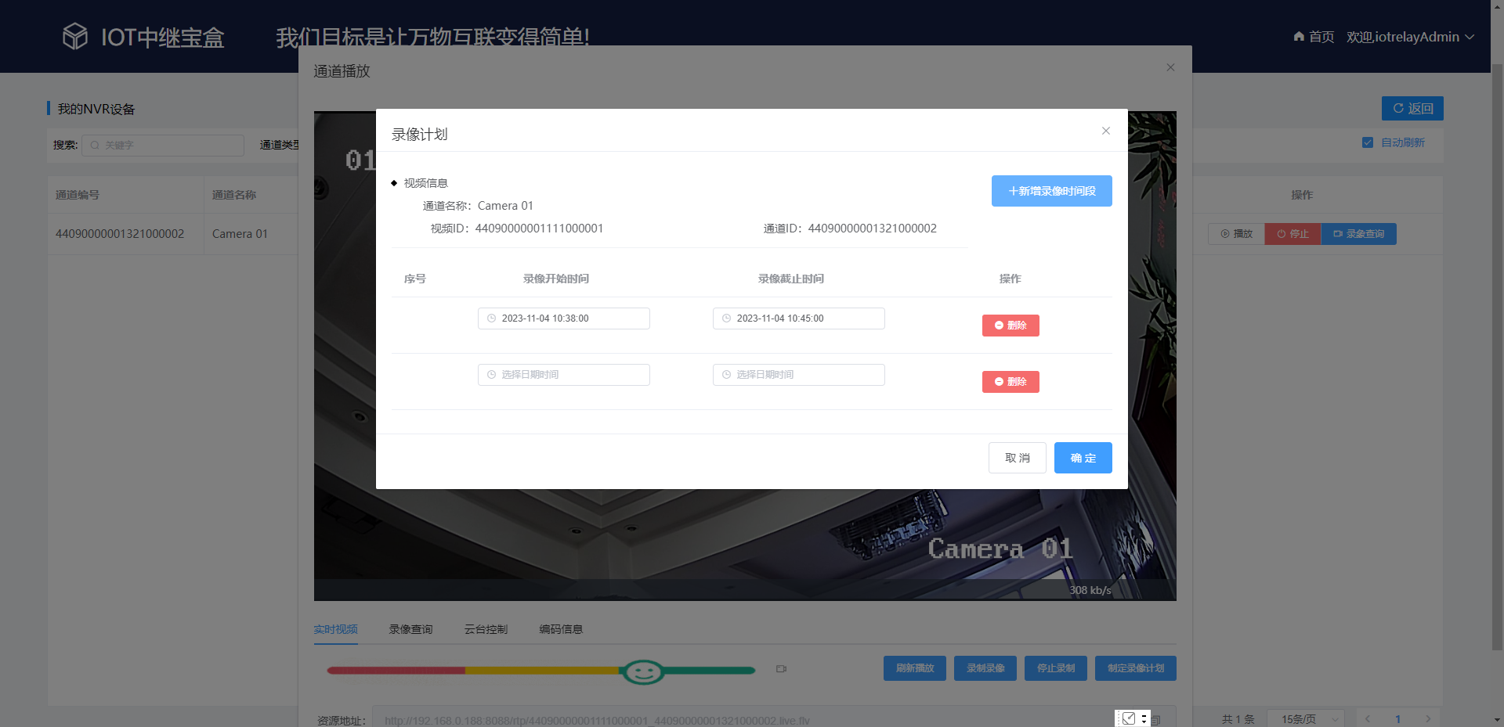Click the camera snapshot icon beside the slider
This screenshot has width=1504, height=727.
point(780,669)
